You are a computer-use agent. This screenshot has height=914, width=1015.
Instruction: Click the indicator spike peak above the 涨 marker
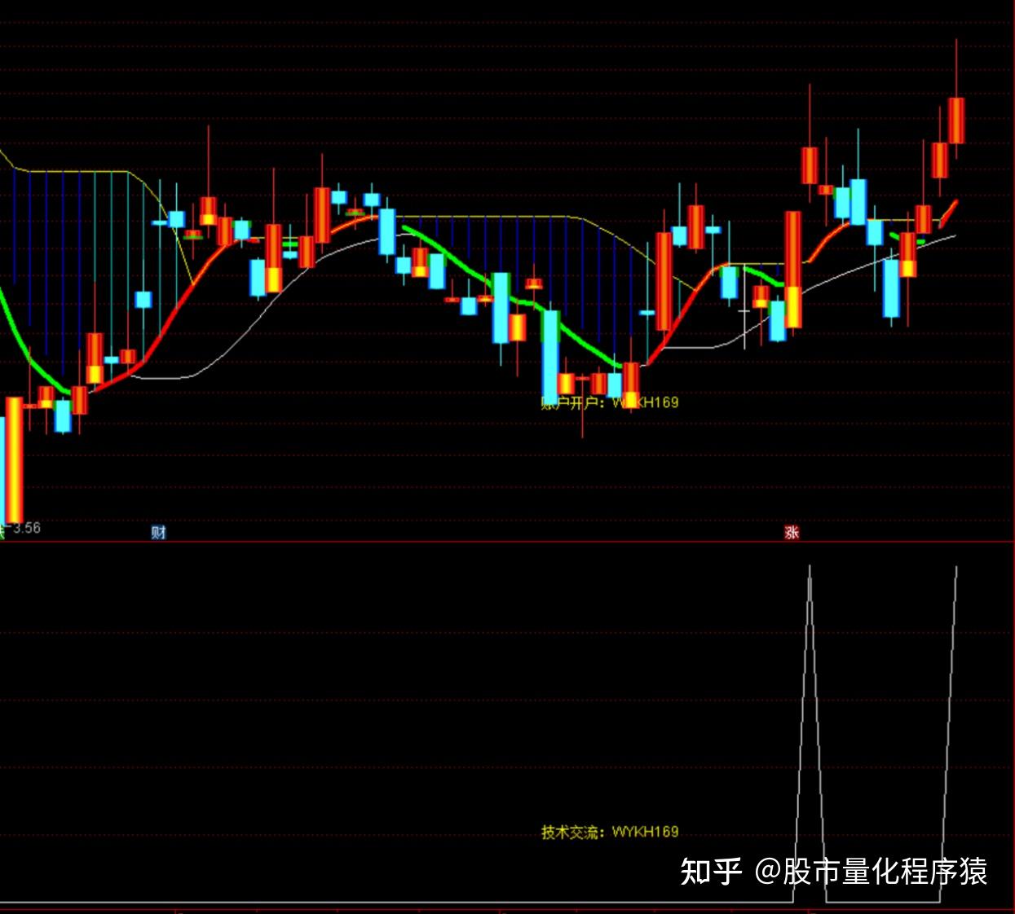[810, 568]
